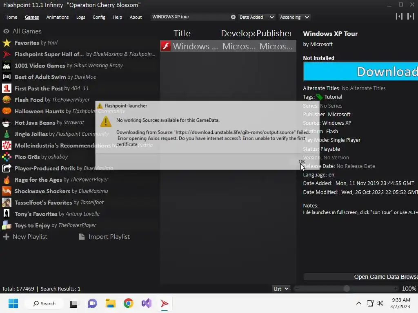The height and width of the screenshot is (313, 418).
Task: Click the Developer column header
Action: [x=238, y=33]
